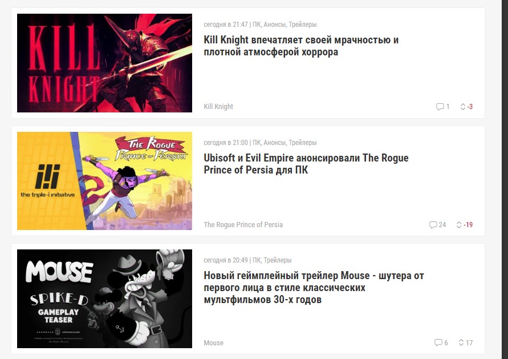Image resolution: width=508 pixels, height=359 pixels.
Task: Click the page's vertical scrollbar
Action: (x=505, y=179)
